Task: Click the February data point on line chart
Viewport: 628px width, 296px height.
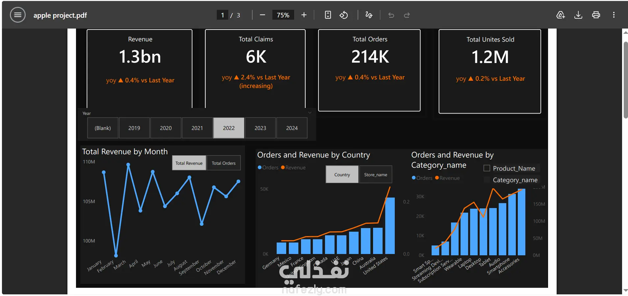Action: click(116, 256)
